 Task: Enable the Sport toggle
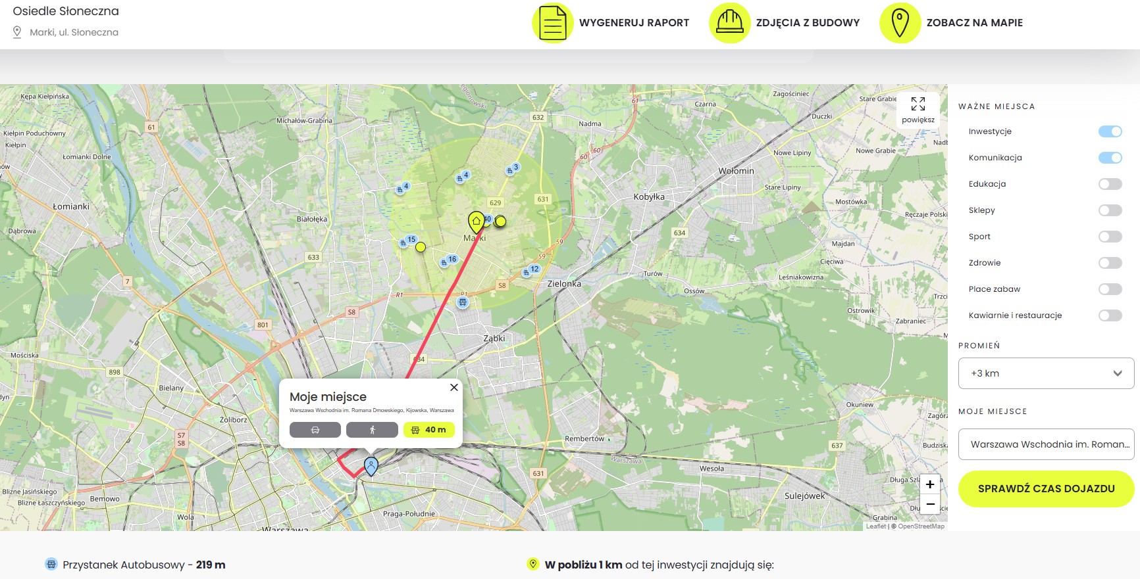(1110, 237)
